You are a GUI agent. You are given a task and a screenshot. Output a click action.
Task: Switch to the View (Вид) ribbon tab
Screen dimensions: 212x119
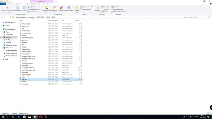pyautogui.click(x=26, y=4)
